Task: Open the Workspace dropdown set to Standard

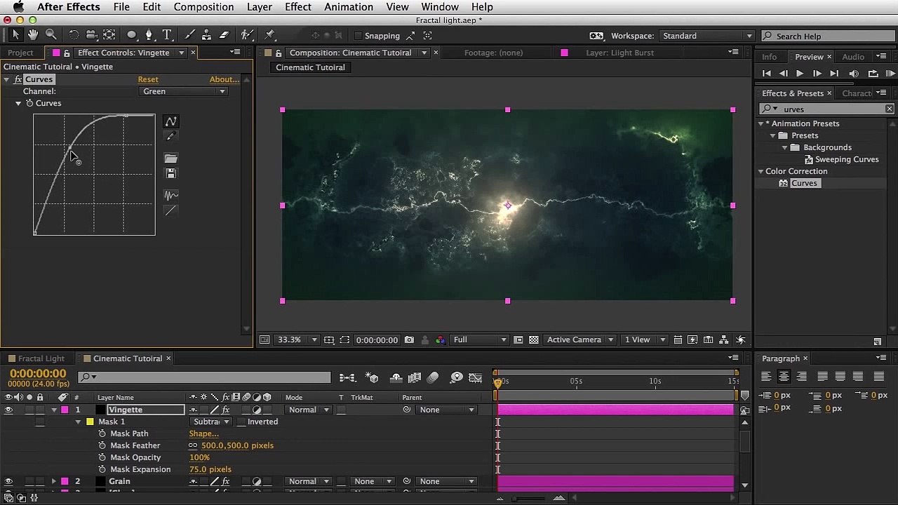Action: pos(706,36)
